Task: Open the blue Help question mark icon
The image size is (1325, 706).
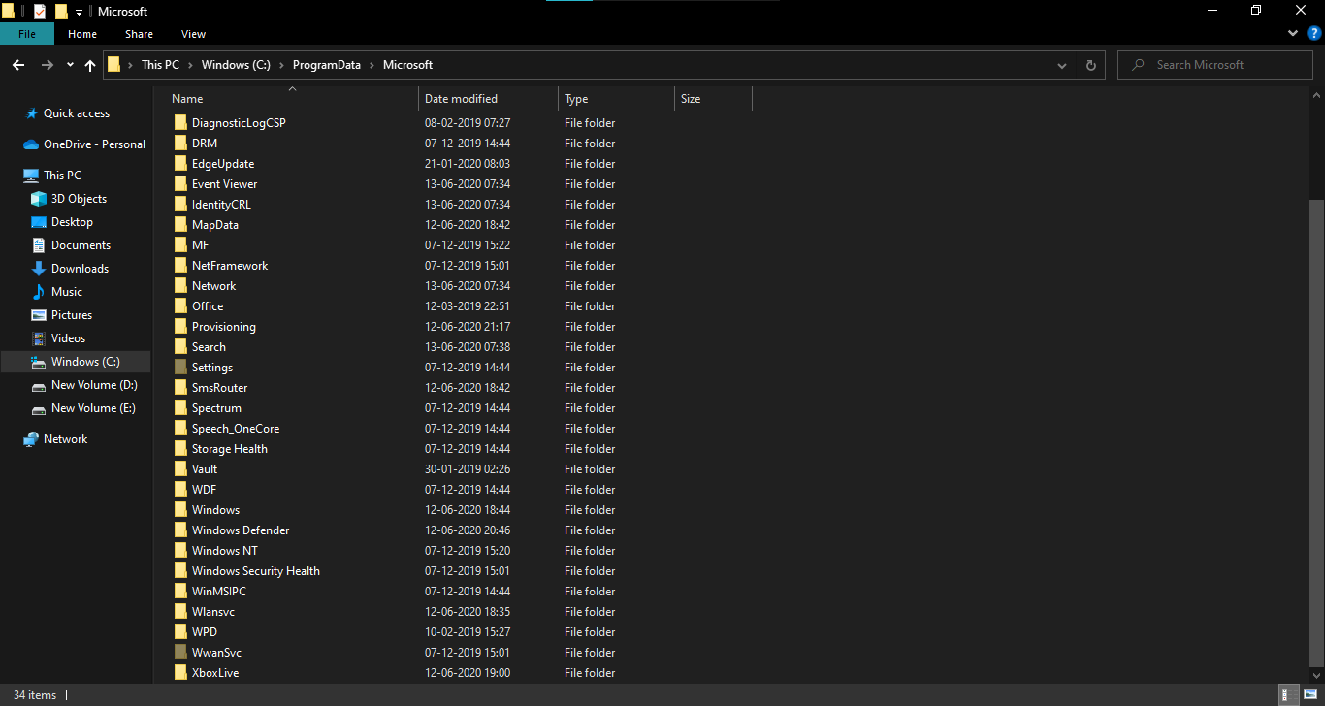Action: pyautogui.click(x=1314, y=33)
